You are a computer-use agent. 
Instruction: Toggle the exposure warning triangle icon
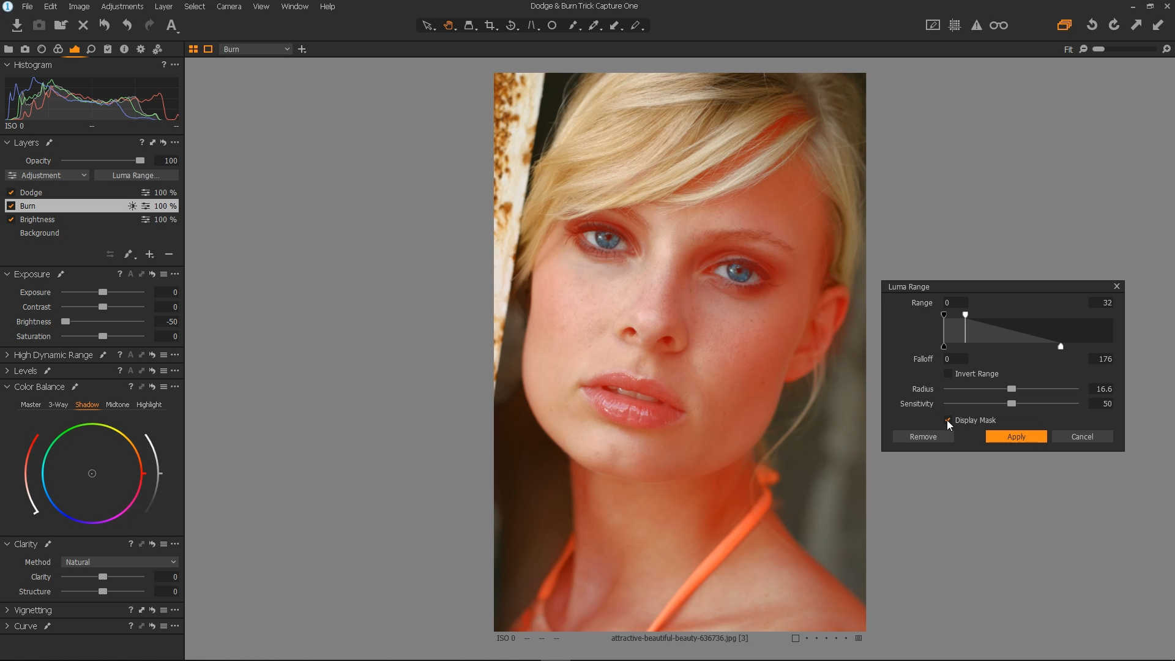point(977,25)
